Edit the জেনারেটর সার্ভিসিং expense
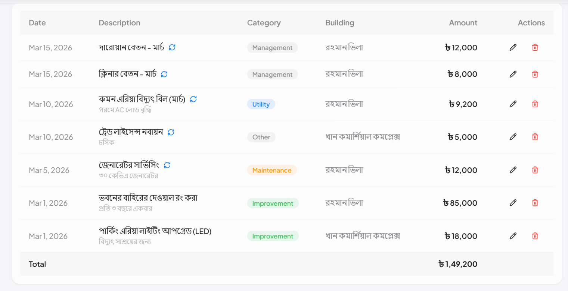This screenshot has width=568, height=291. [x=513, y=170]
